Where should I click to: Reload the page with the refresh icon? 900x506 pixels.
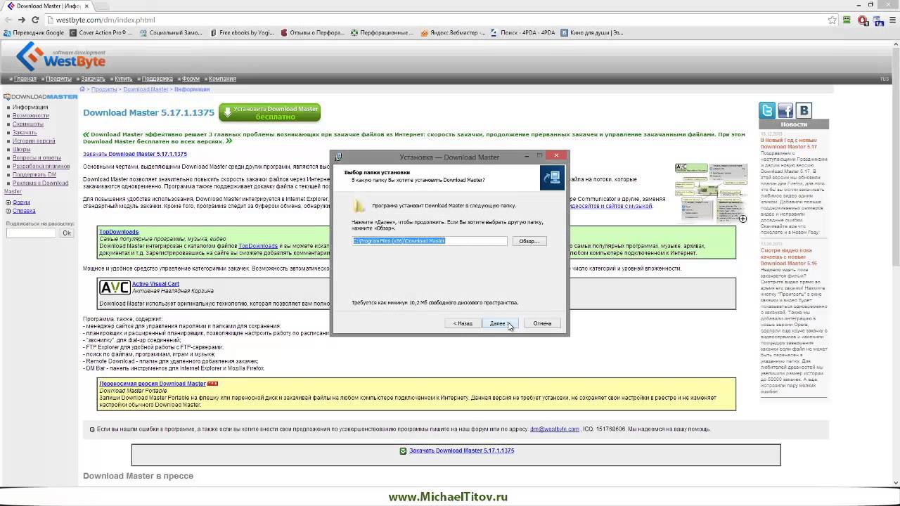[x=35, y=20]
